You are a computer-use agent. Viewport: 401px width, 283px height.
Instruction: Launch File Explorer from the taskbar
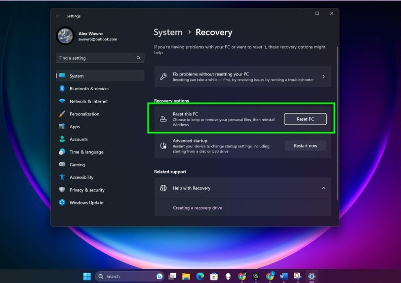click(x=186, y=277)
